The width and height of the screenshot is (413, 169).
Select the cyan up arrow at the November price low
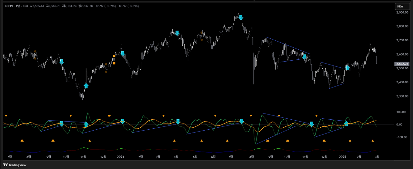(x=86, y=86)
